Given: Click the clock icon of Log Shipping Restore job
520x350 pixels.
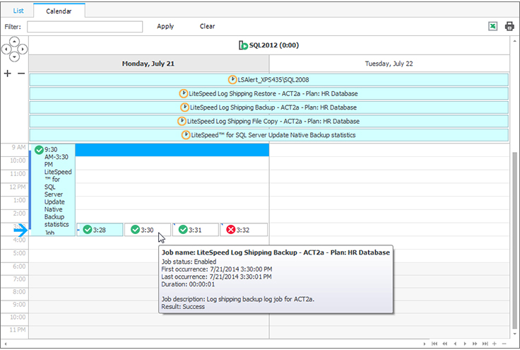Looking at the screenshot, I should [184, 93].
